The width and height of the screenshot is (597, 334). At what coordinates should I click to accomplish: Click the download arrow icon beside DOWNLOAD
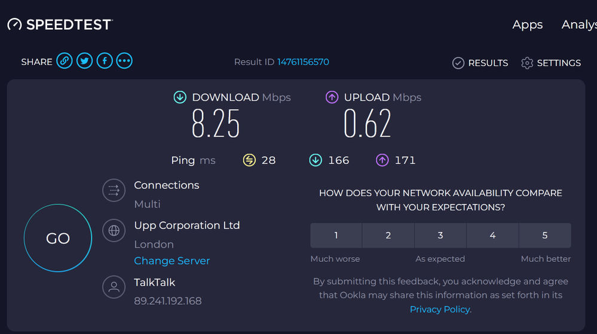[x=180, y=97]
